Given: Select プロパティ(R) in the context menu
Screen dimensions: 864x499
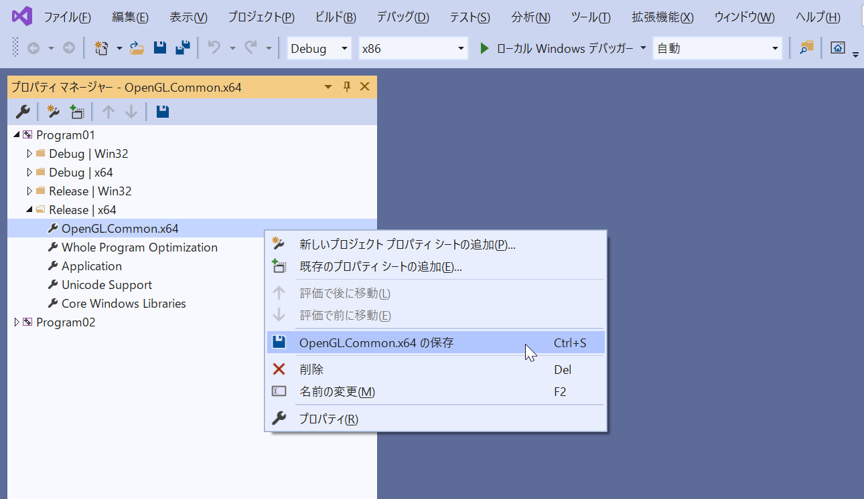Looking at the screenshot, I should 328,419.
